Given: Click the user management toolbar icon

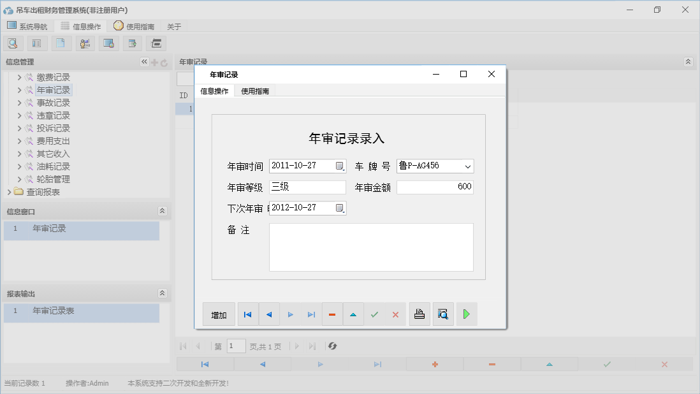Looking at the screenshot, I should (x=85, y=43).
